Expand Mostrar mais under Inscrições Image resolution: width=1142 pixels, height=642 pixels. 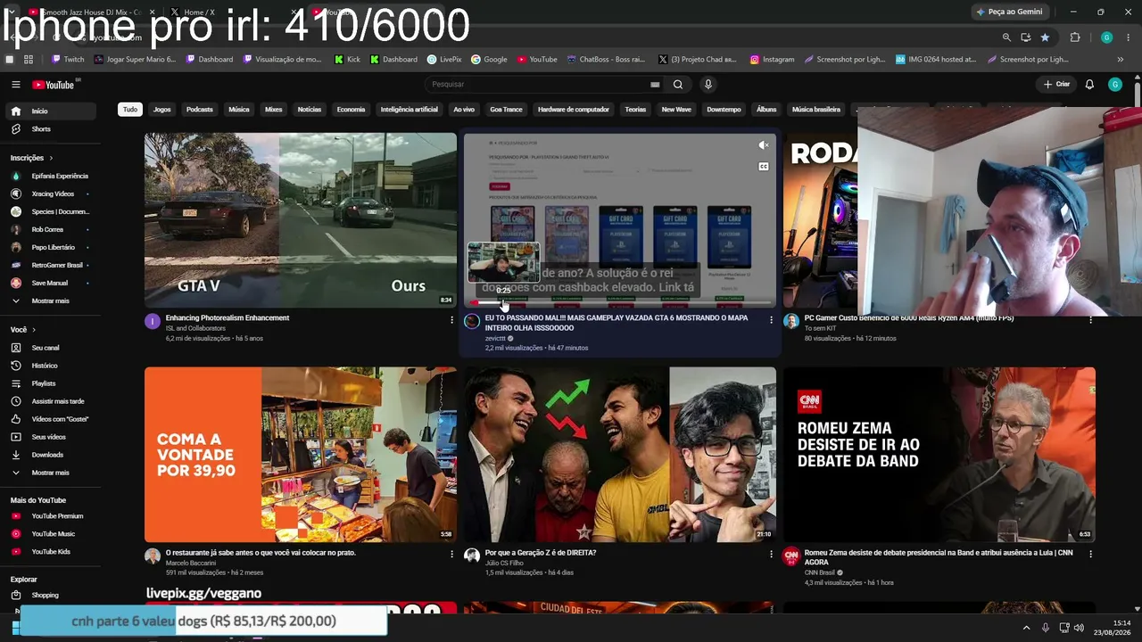(51, 300)
